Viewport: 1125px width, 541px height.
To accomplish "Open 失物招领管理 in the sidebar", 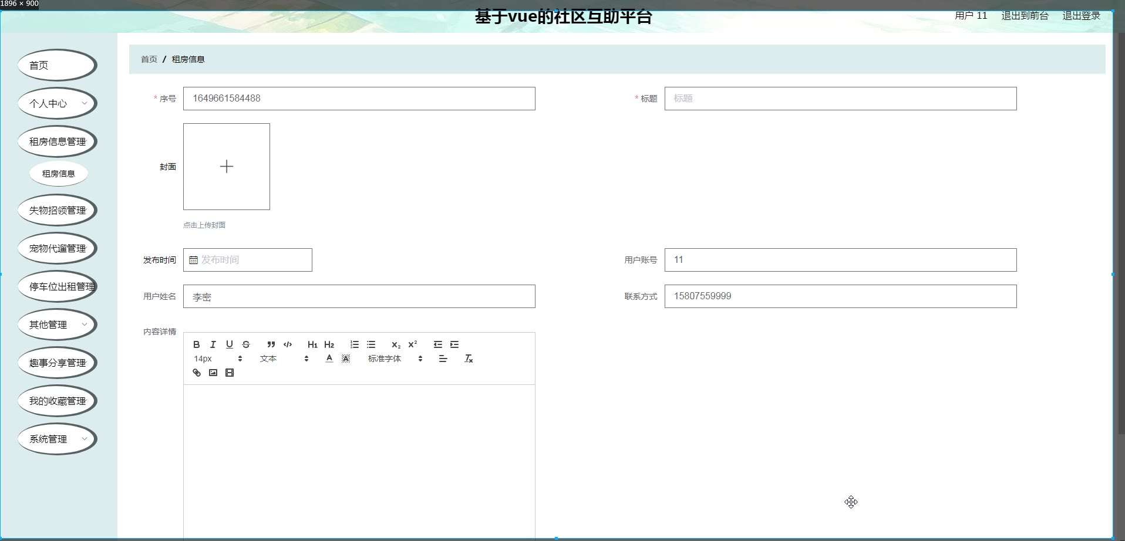I will tap(57, 210).
